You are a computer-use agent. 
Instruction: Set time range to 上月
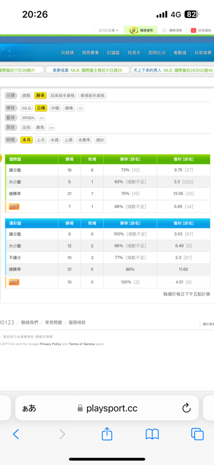click(40, 140)
